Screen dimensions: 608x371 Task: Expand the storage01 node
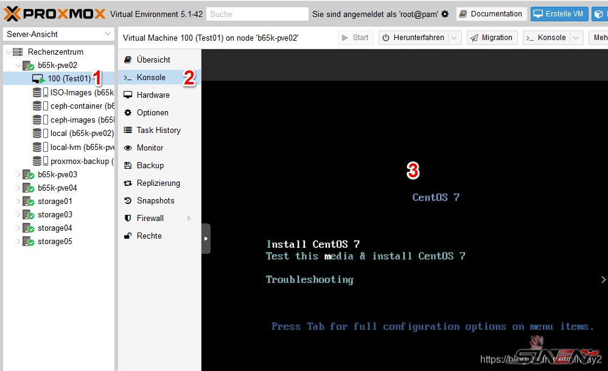(x=18, y=202)
